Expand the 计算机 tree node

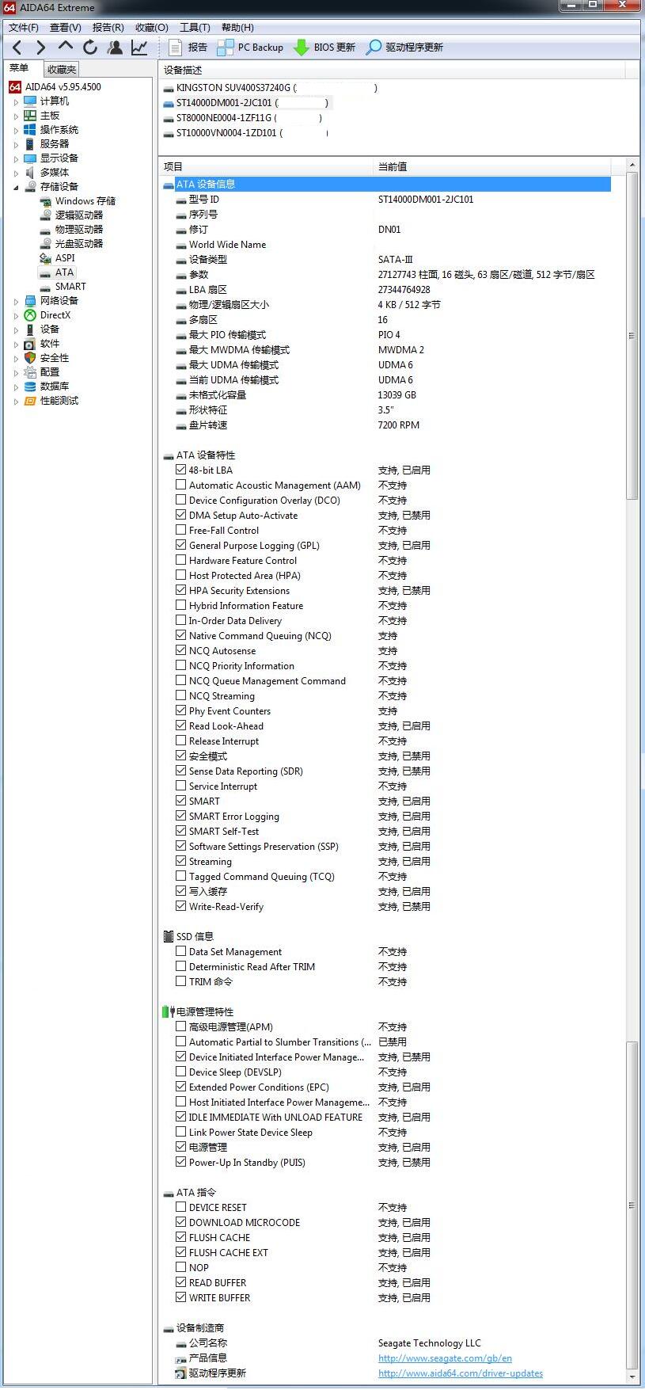16,101
